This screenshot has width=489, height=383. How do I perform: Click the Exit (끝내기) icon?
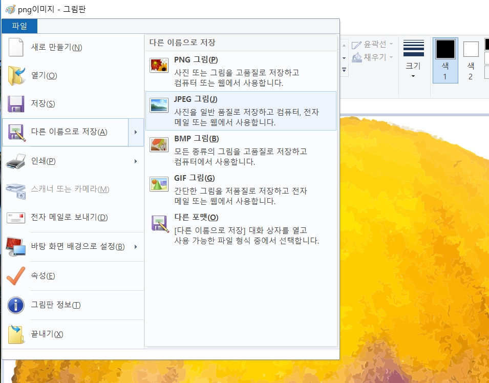[15, 334]
